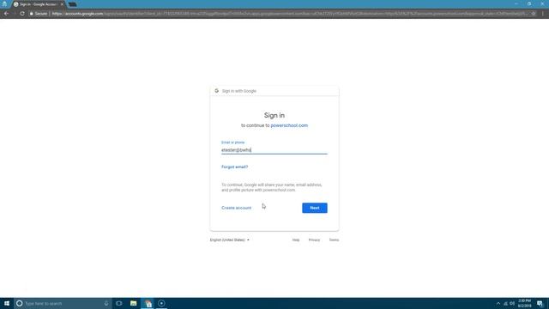Viewport: 549px width, 309px height.
Task: Open the Windows Start menu
Action: pos(7,303)
